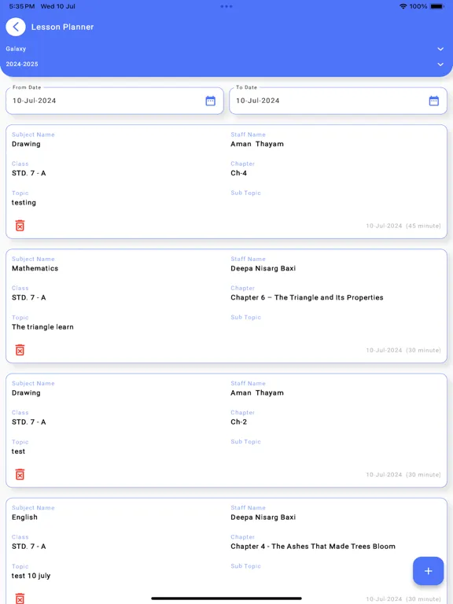Select Chapter 4 - The Ashes That Made Trees Bloom

(x=313, y=547)
